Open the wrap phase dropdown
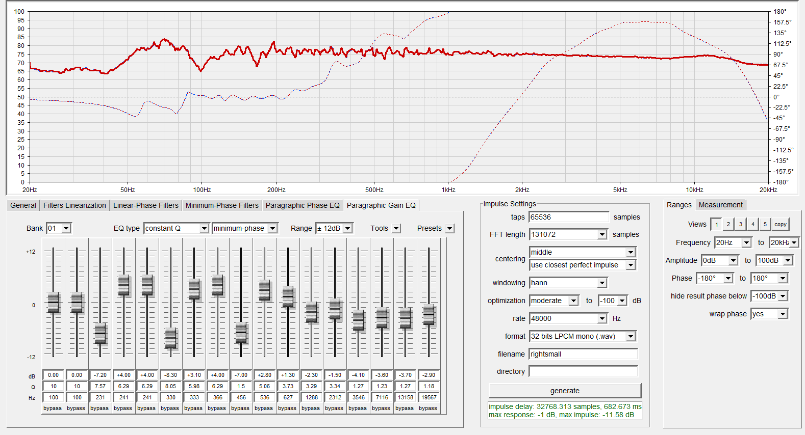805x435 pixels. (783, 314)
